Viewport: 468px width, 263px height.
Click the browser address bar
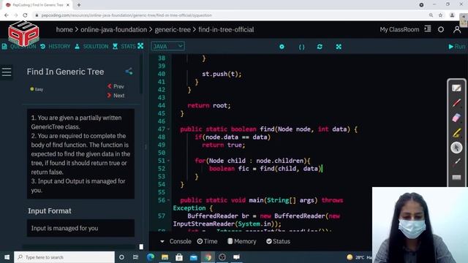[x=230, y=15]
